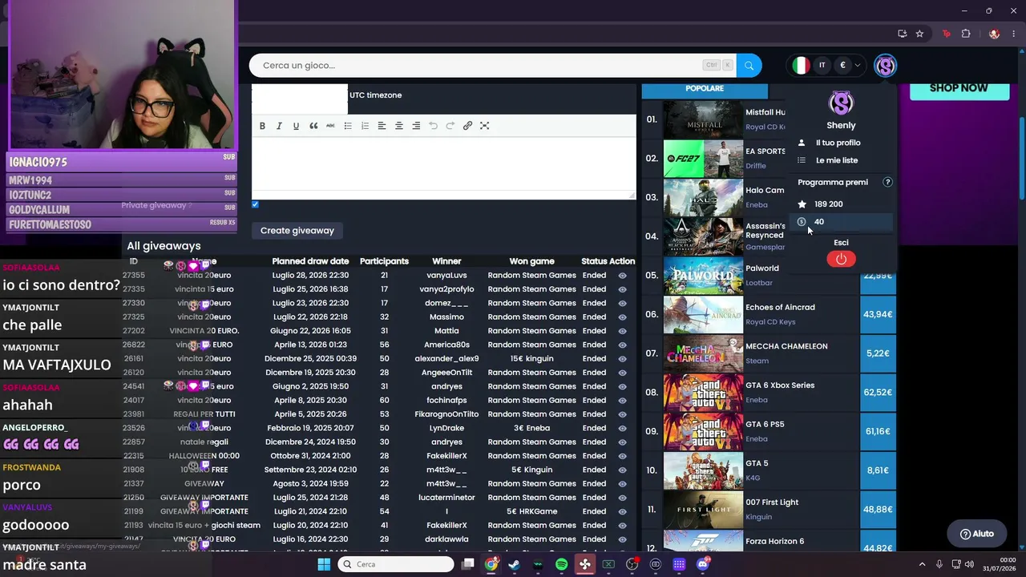Bookmark this page with the star icon
This screenshot has width=1026, height=577.
click(919, 34)
